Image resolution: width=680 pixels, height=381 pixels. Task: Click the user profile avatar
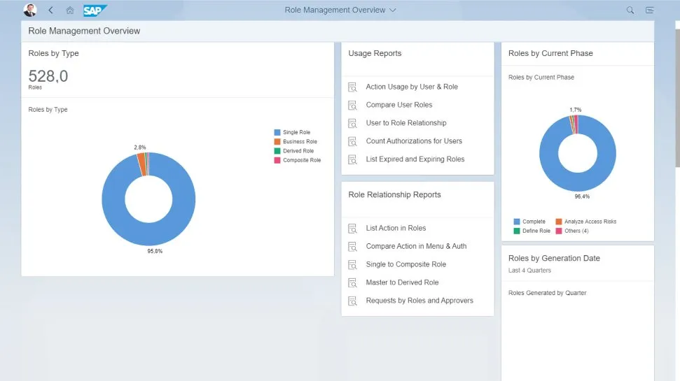30,10
